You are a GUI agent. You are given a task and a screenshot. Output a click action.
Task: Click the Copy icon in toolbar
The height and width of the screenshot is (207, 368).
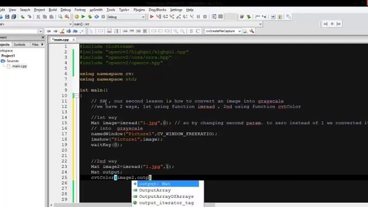(45, 17)
